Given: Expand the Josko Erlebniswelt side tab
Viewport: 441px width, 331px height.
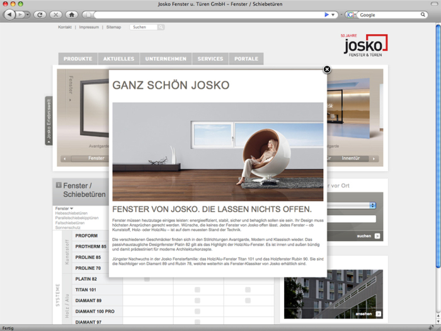Looking at the screenshot, I should tap(49, 121).
